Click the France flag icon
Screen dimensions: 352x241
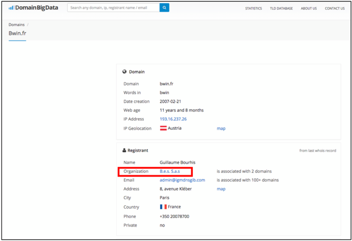(x=163, y=207)
